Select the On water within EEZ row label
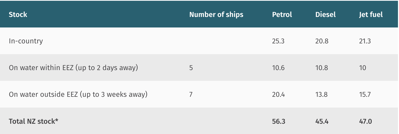 73,68
